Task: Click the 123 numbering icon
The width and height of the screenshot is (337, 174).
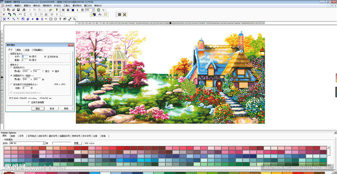Action: click(x=100, y=14)
